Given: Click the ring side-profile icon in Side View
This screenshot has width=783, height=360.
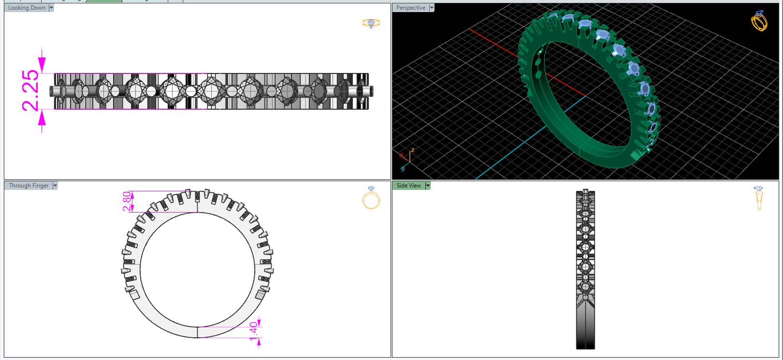Looking at the screenshot, I should 758,198.
